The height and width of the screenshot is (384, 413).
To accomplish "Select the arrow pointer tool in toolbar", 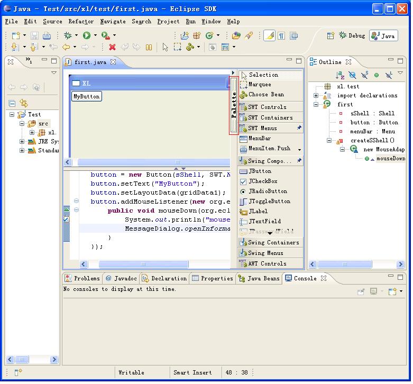I will (165, 47).
